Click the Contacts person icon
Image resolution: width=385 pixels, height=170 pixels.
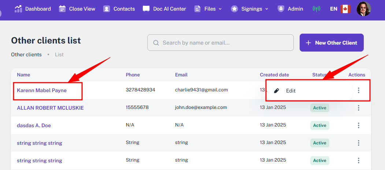pyautogui.click(x=107, y=9)
